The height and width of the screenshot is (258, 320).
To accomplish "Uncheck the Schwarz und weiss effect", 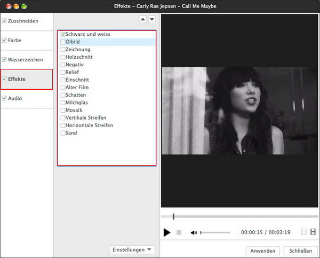I will (63, 34).
